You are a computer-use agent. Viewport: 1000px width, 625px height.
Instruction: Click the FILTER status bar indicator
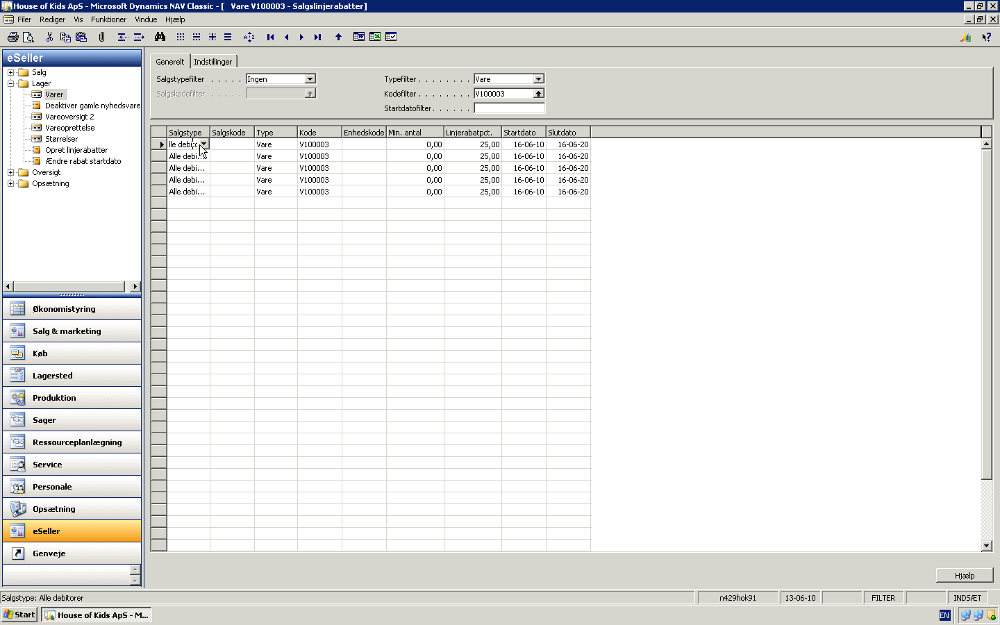(883, 598)
